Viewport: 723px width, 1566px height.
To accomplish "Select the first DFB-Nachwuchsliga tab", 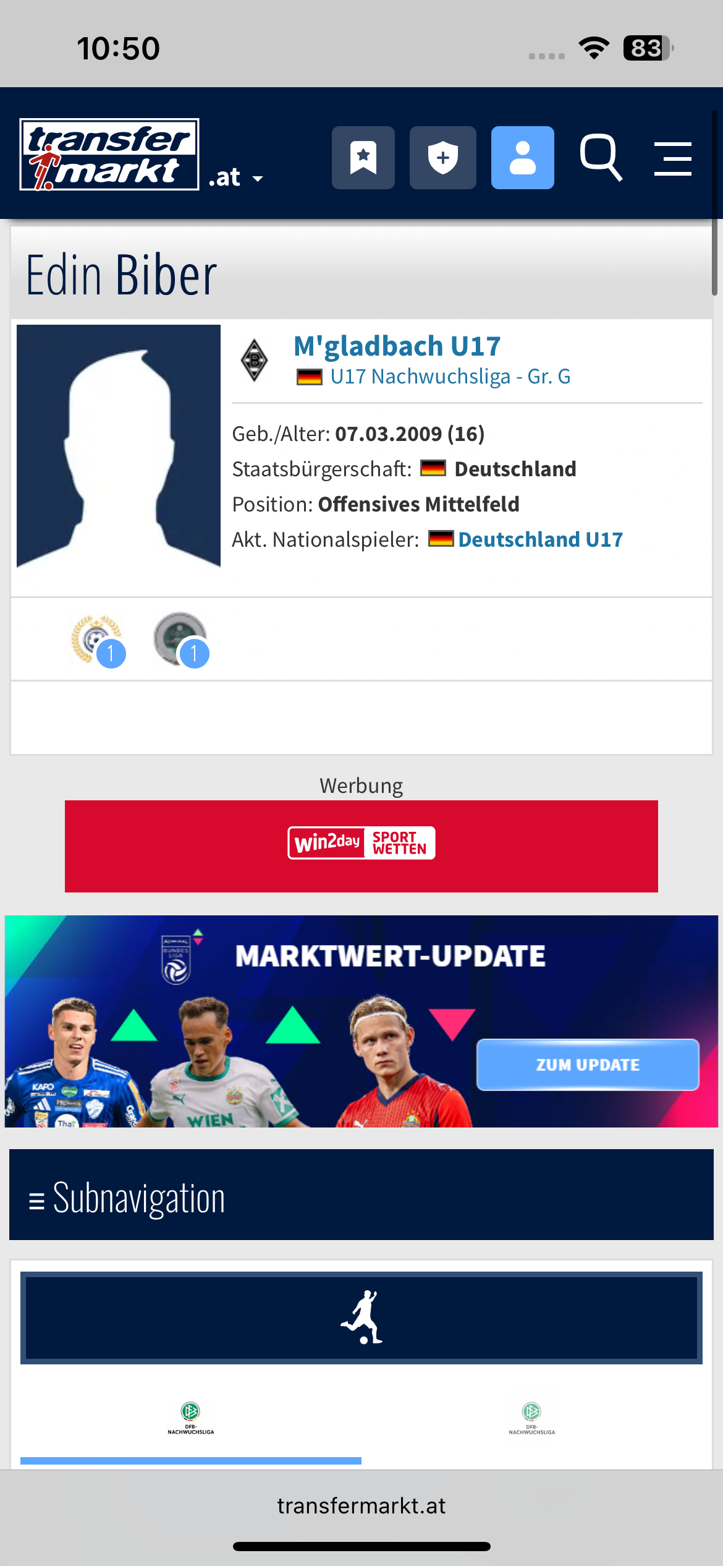I will point(191,1418).
